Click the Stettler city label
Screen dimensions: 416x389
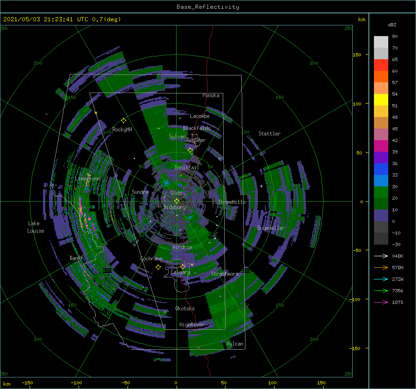(269, 134)
